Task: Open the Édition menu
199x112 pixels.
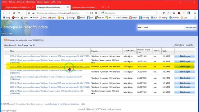Action: click(x=12, y=2)
